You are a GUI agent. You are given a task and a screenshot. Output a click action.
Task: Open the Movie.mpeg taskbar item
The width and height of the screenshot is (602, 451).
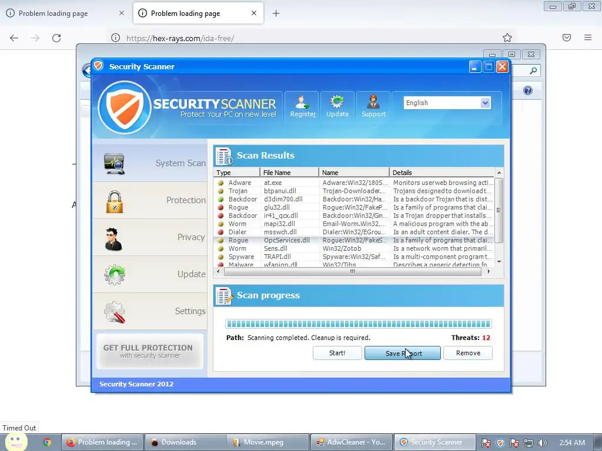(x=268, y=442)
